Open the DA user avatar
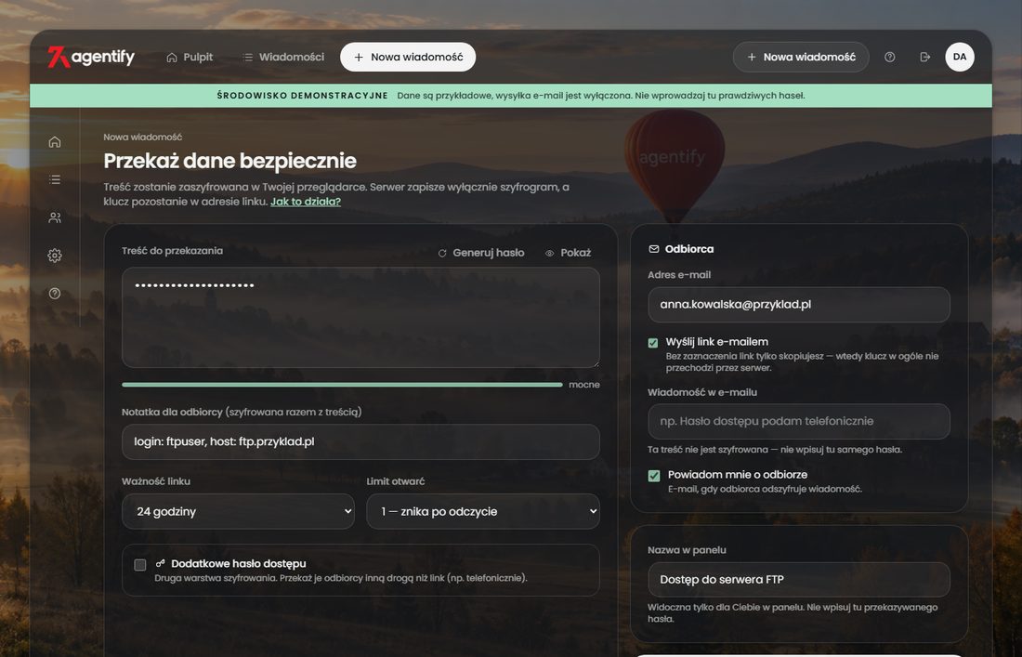Image resolution: width=1022 pixels, height=657 pixels. coord(960,57)
